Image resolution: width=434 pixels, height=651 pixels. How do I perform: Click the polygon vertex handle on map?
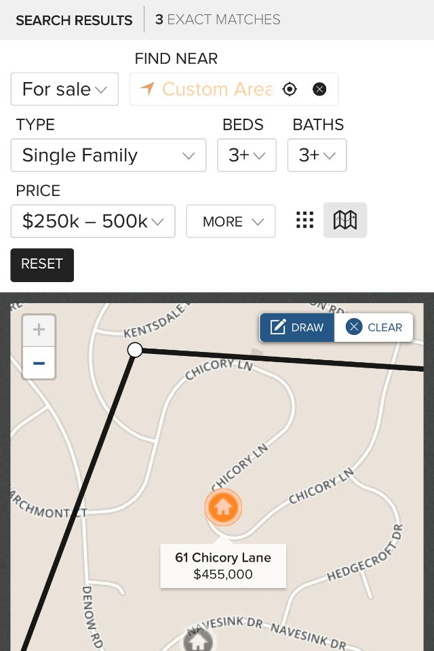click(135, 350)
